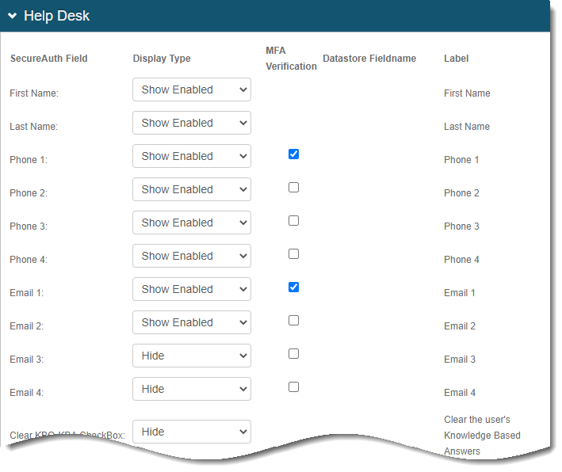Change Email 4 display type from Hide
562x472 pixels.
coord(191,390)
